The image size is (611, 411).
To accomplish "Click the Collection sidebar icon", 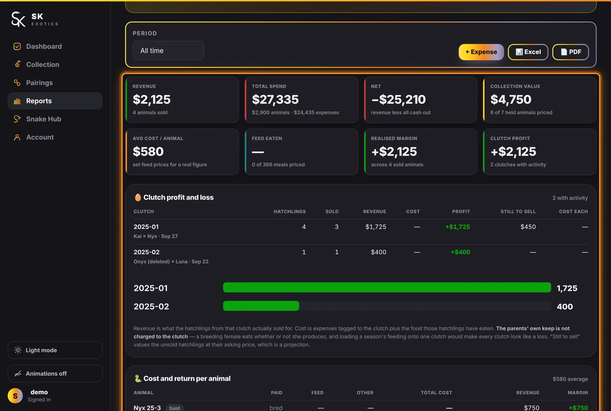I will pos(17,64).
